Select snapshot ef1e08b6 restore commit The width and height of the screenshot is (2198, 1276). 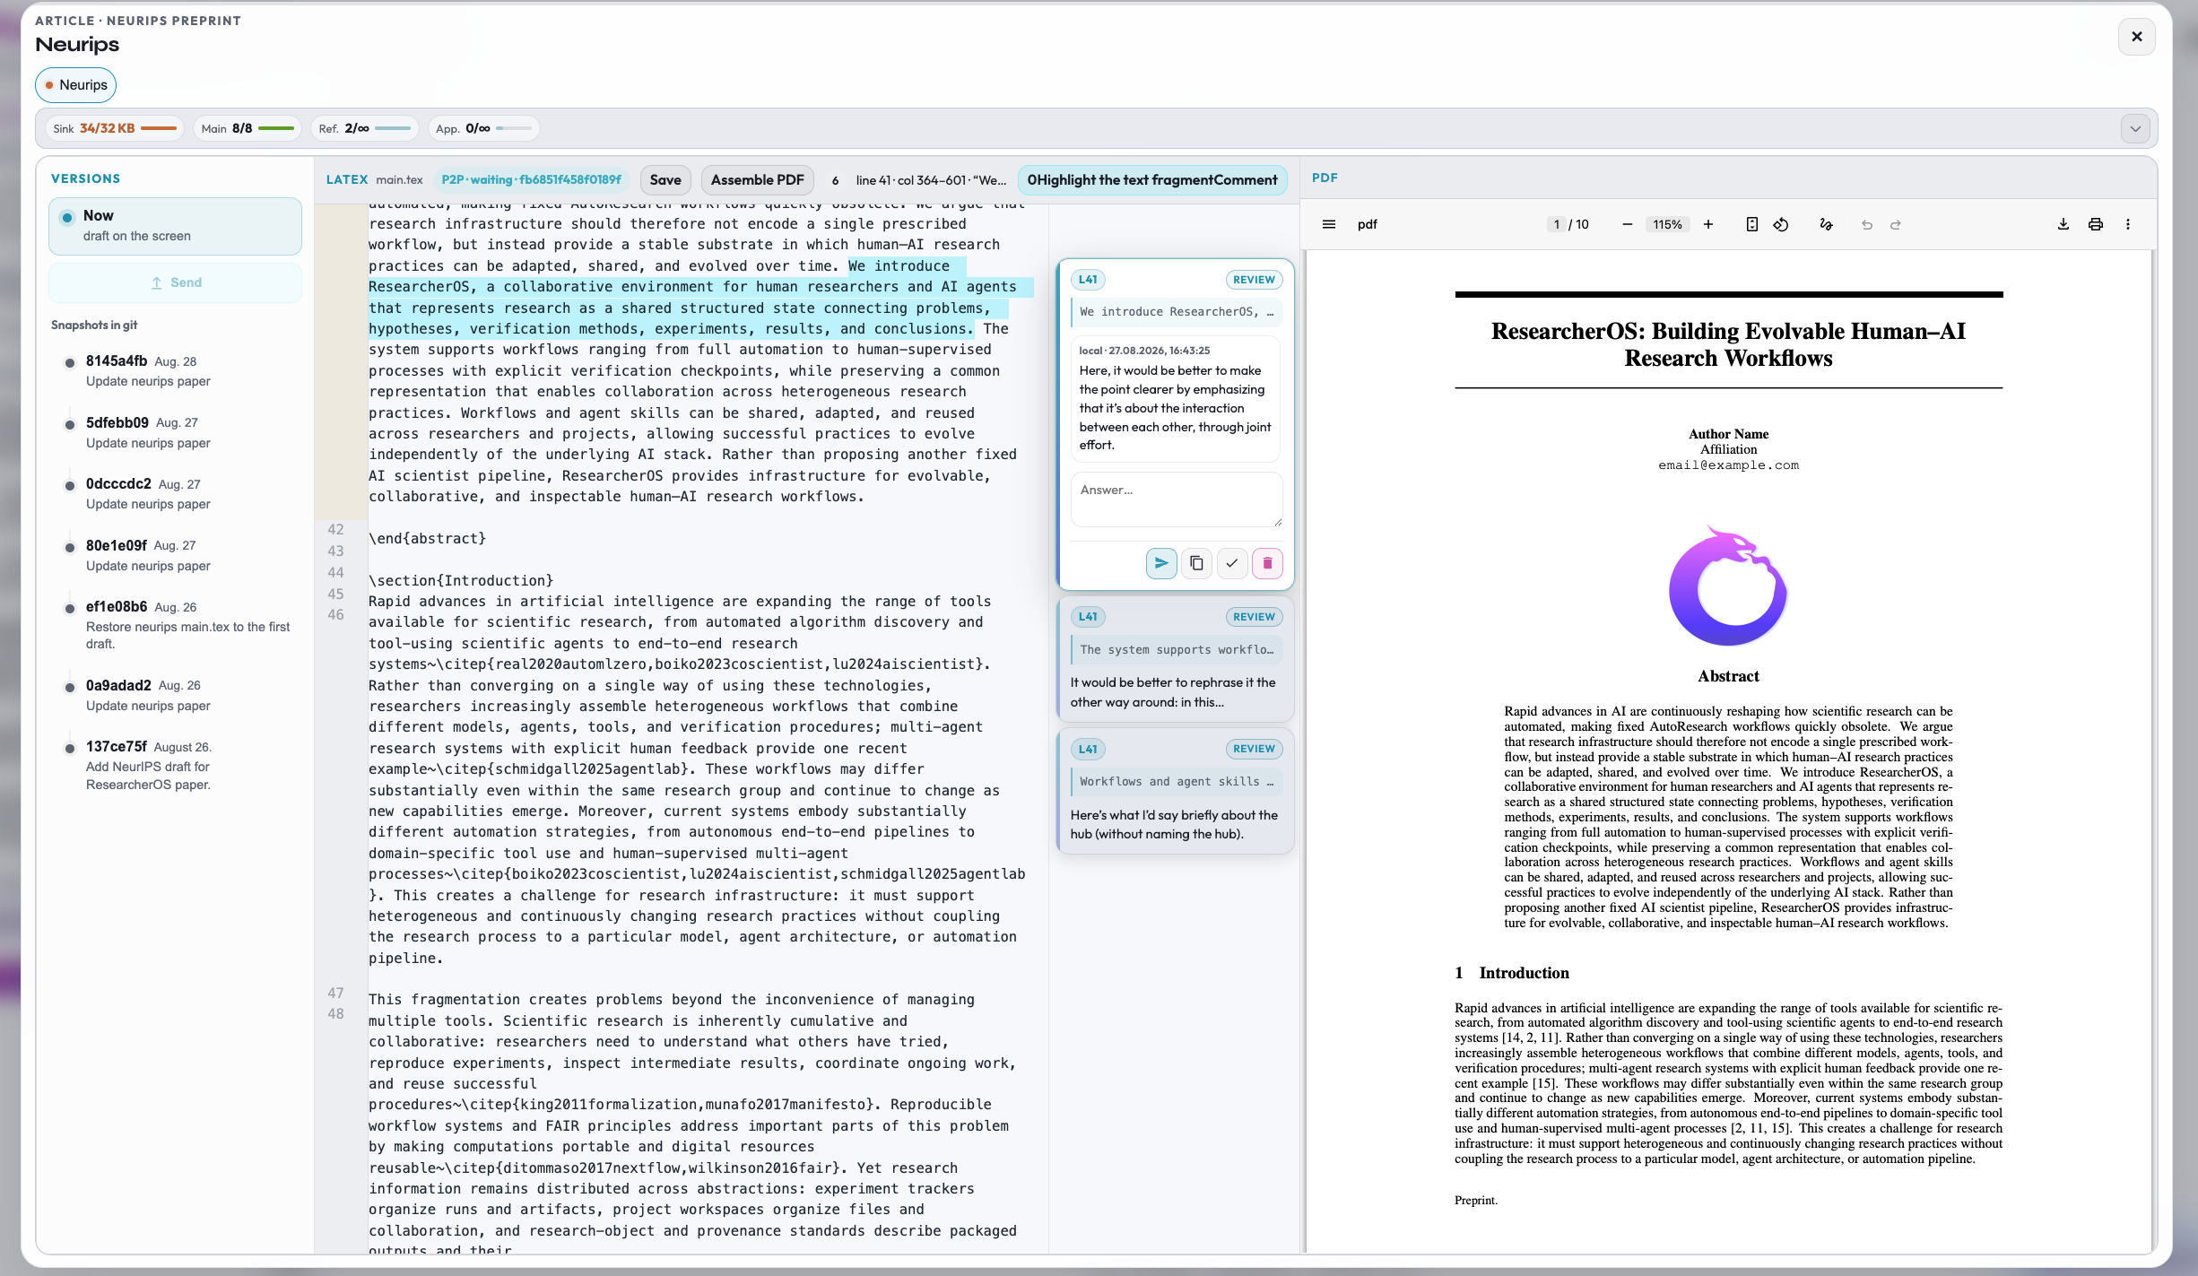pyautogui.click(x=175, y=624)
